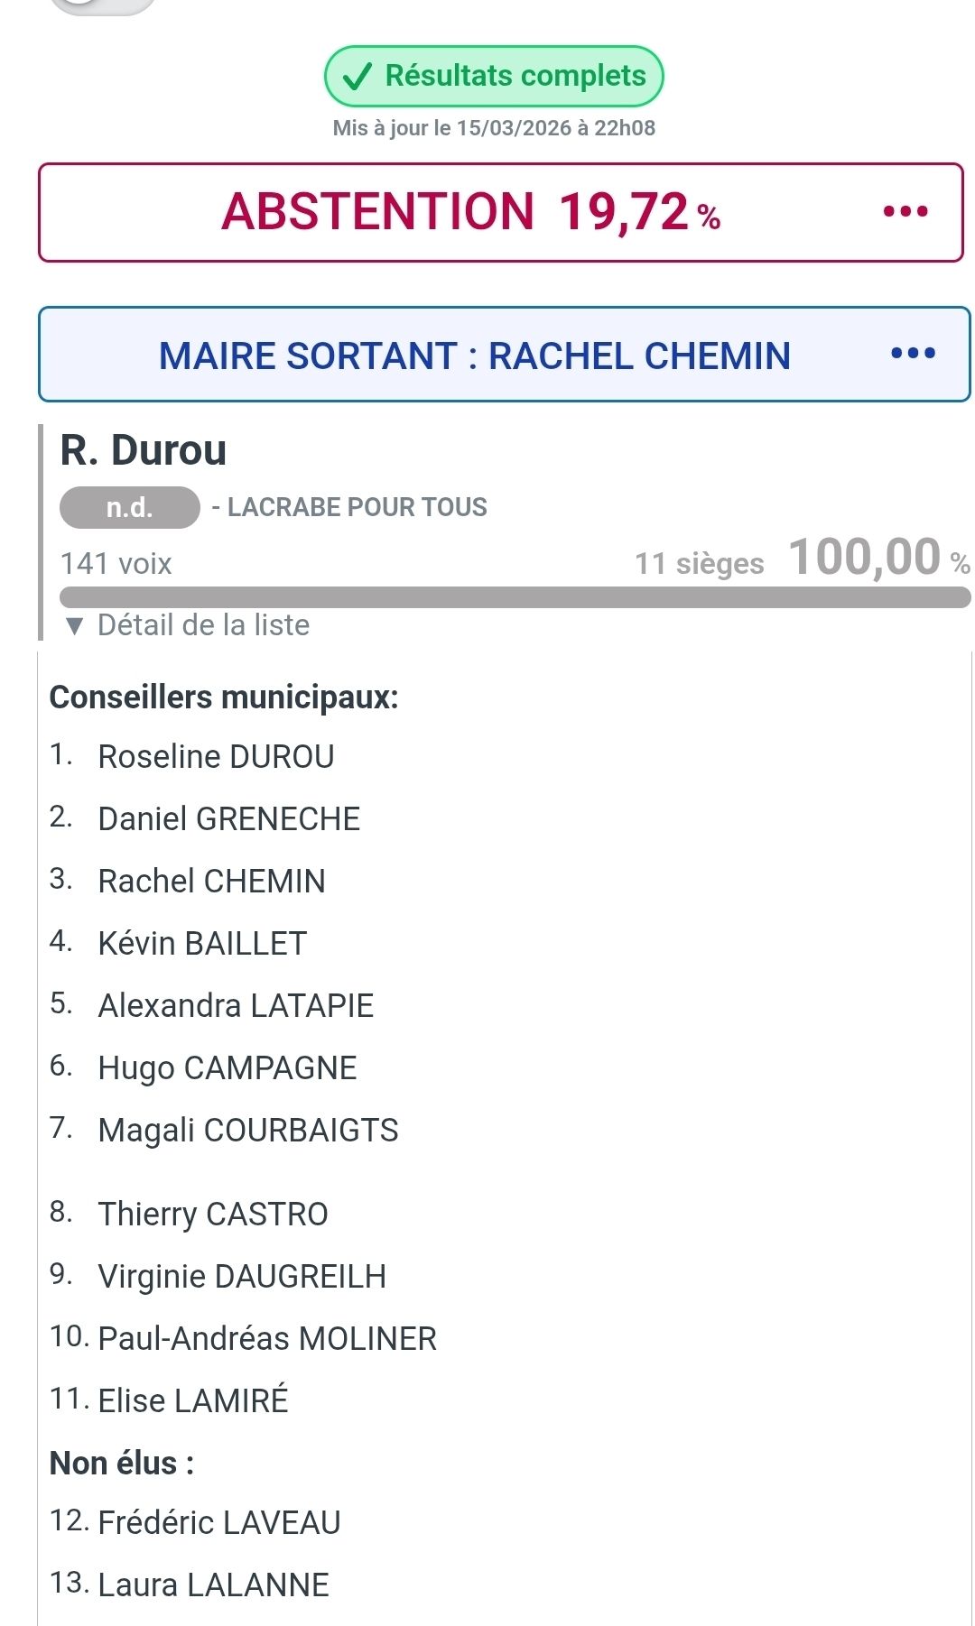Screen dimensions: 975x1626
Task: Select councillor Paul-Andréas MOLINER
Action: click(266, 1338)
